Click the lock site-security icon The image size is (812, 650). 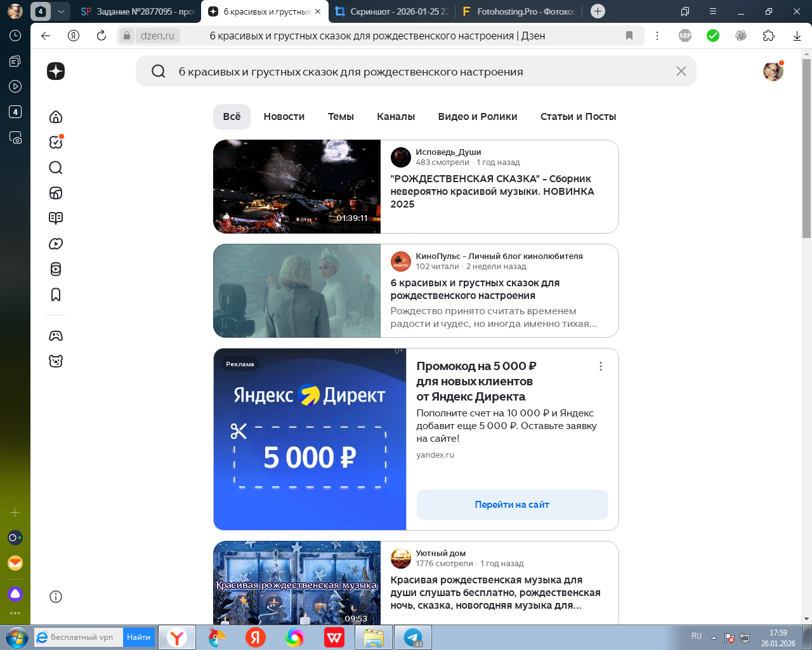pyautogui.click(x=127, y=36)
